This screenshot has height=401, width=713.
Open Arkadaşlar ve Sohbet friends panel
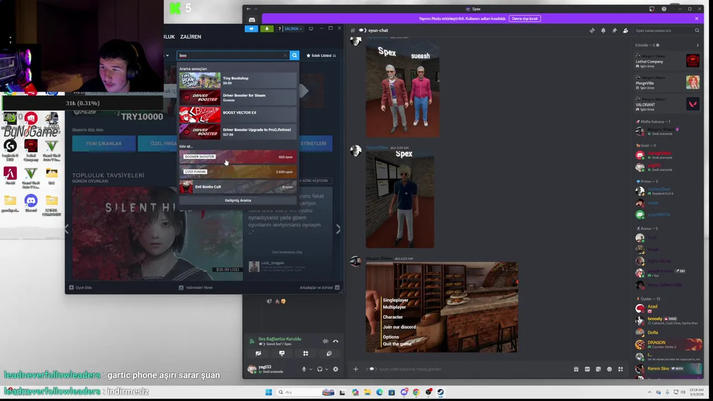320,287
